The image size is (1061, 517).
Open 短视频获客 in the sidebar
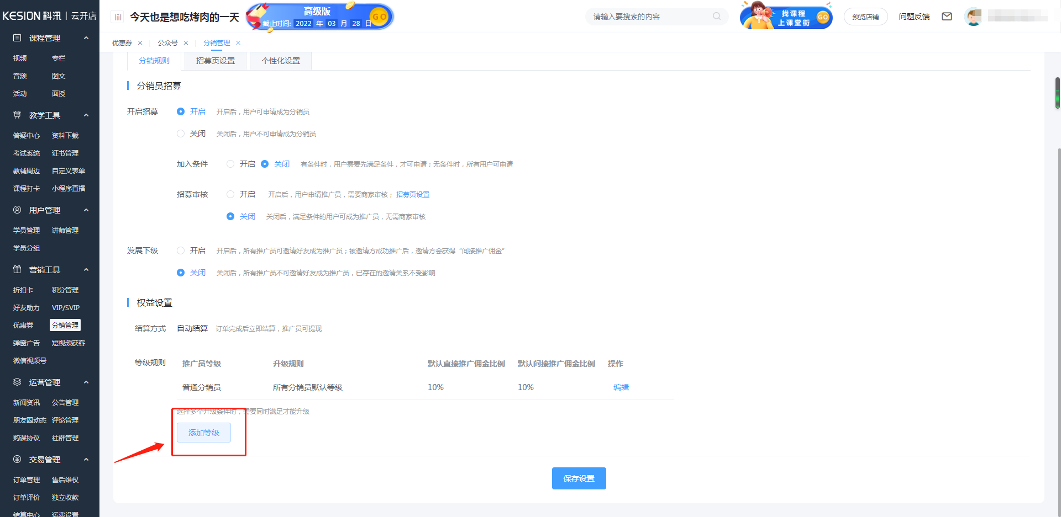69,343
